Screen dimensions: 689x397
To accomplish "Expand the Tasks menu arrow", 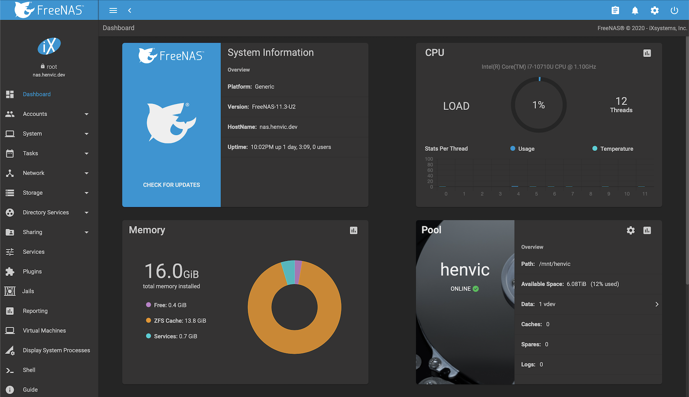I will 87,153.
